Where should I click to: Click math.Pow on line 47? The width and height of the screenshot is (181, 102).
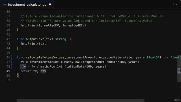pyautogui.click(x=72, y=62)
